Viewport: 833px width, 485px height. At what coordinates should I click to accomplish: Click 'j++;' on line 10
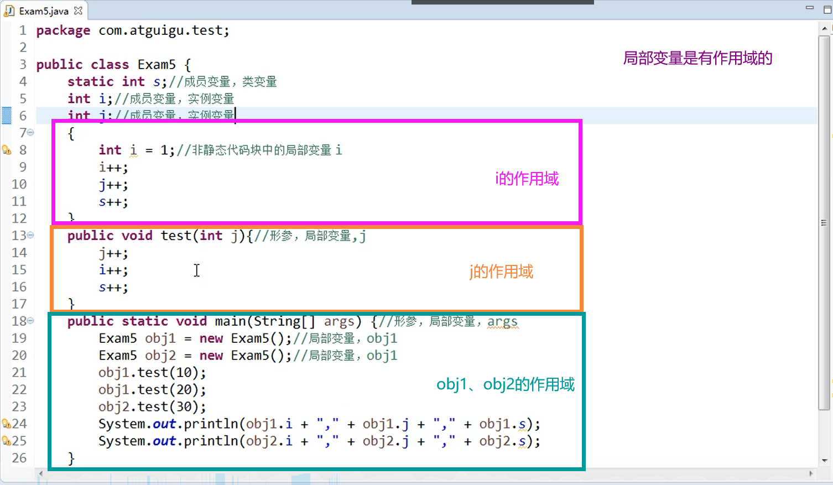point(113,184)
